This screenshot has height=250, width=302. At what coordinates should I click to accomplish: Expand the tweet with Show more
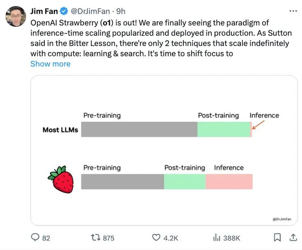click(x=50, y=64)
